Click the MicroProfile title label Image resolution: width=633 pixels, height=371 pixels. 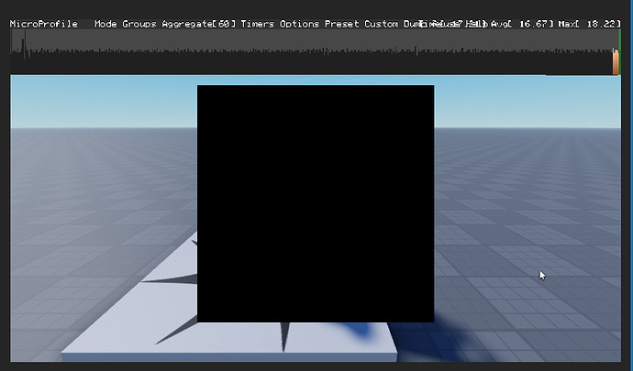[x=44, y=24]
